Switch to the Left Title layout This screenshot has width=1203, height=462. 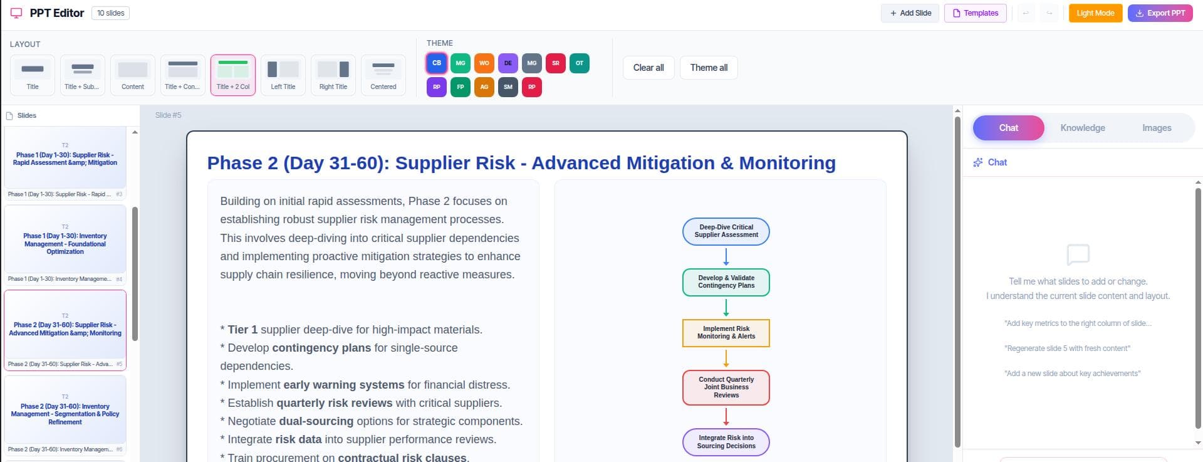(x=283, y=75)
